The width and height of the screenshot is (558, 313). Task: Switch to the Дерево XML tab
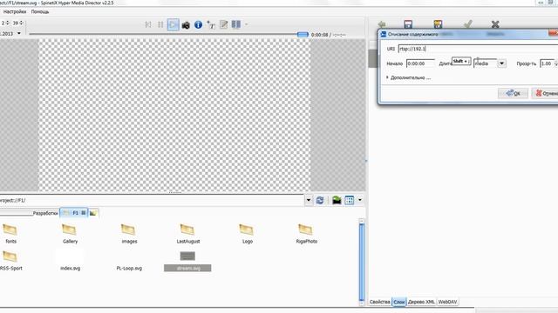click(421, 302)
